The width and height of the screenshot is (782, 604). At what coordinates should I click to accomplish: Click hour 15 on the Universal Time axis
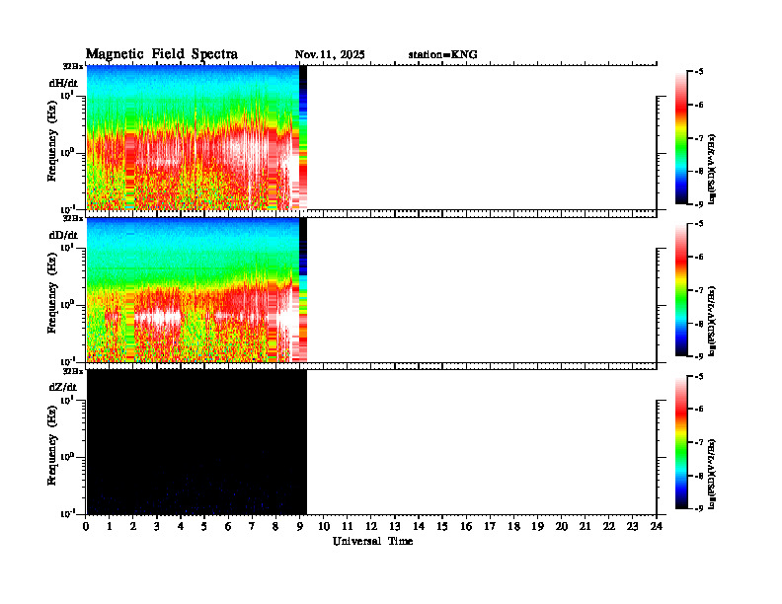click(x=442, y=526)
